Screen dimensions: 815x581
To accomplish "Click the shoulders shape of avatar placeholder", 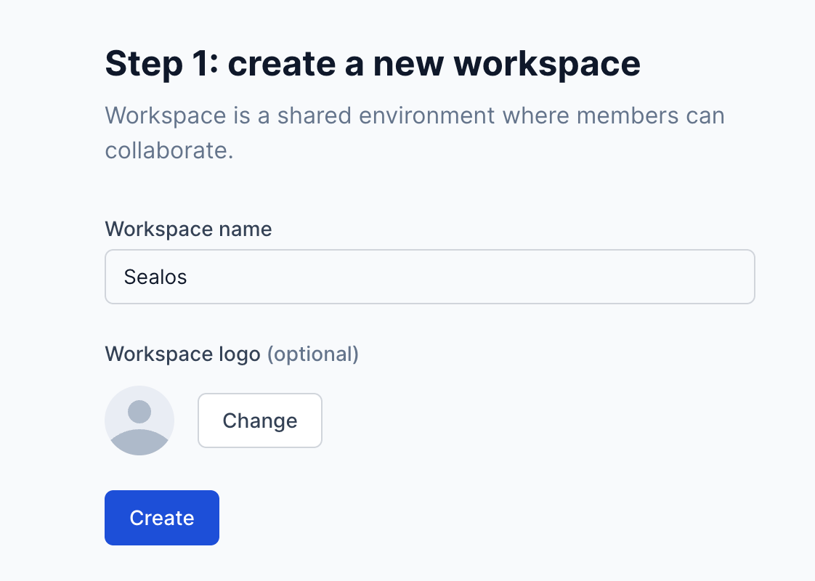I will tap(139, 442).
